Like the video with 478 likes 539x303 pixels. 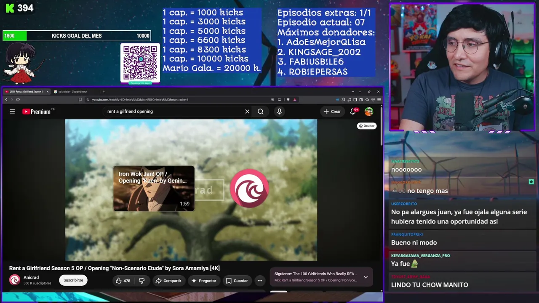click(x=123, y=281)
